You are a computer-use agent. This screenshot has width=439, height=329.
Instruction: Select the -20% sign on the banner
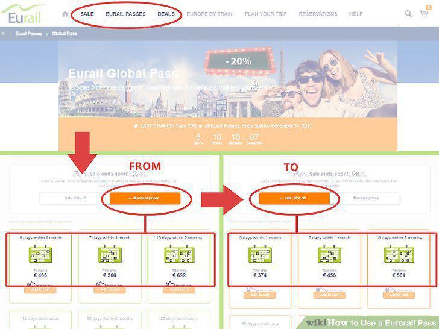pyautogui.click(x=239, y=61)
